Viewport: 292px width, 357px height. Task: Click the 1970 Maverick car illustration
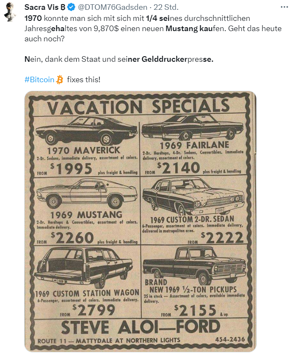(x=86, y=130)
